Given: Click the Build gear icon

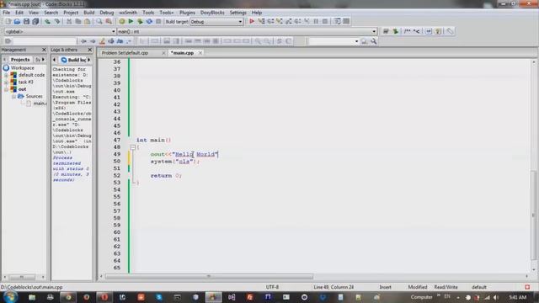Looking at the screenshot, I should (121, 22).
